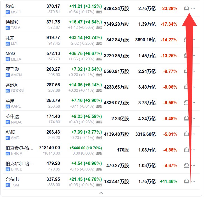This screenshot has height=199, width=204.
Task: Collapse the stock list with the bottom chevron
Action: 101,193
